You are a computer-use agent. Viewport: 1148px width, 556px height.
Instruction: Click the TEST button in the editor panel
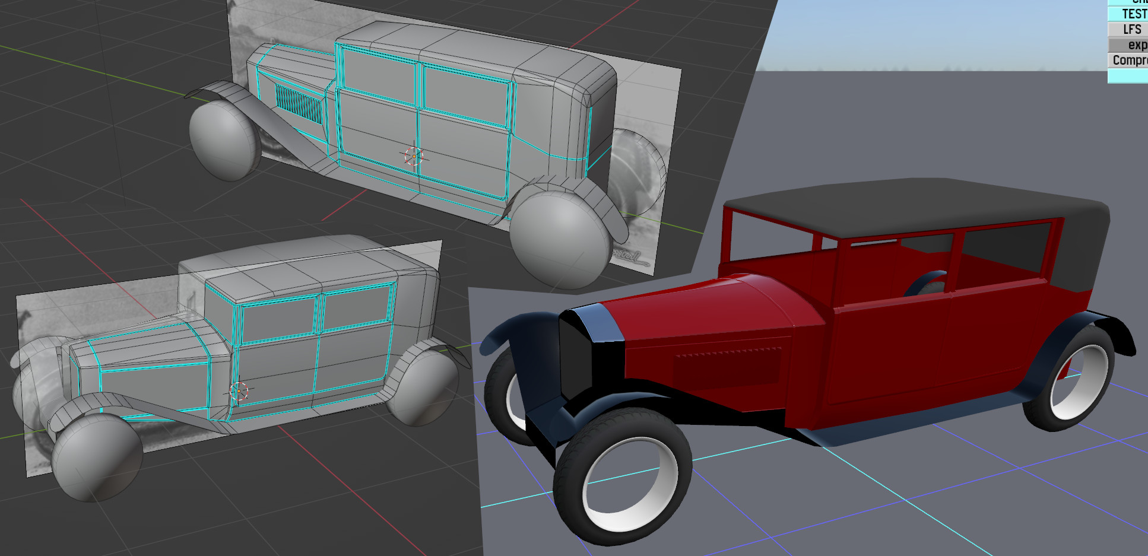coord(1128,14)
